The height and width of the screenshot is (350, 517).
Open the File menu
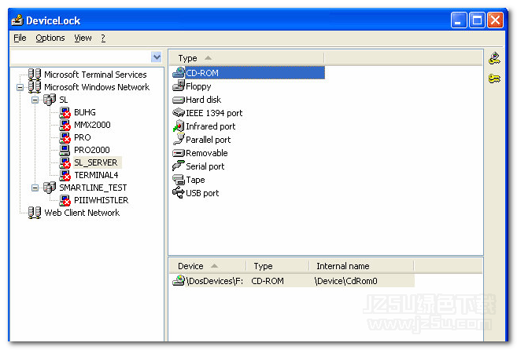pos(20,38)
